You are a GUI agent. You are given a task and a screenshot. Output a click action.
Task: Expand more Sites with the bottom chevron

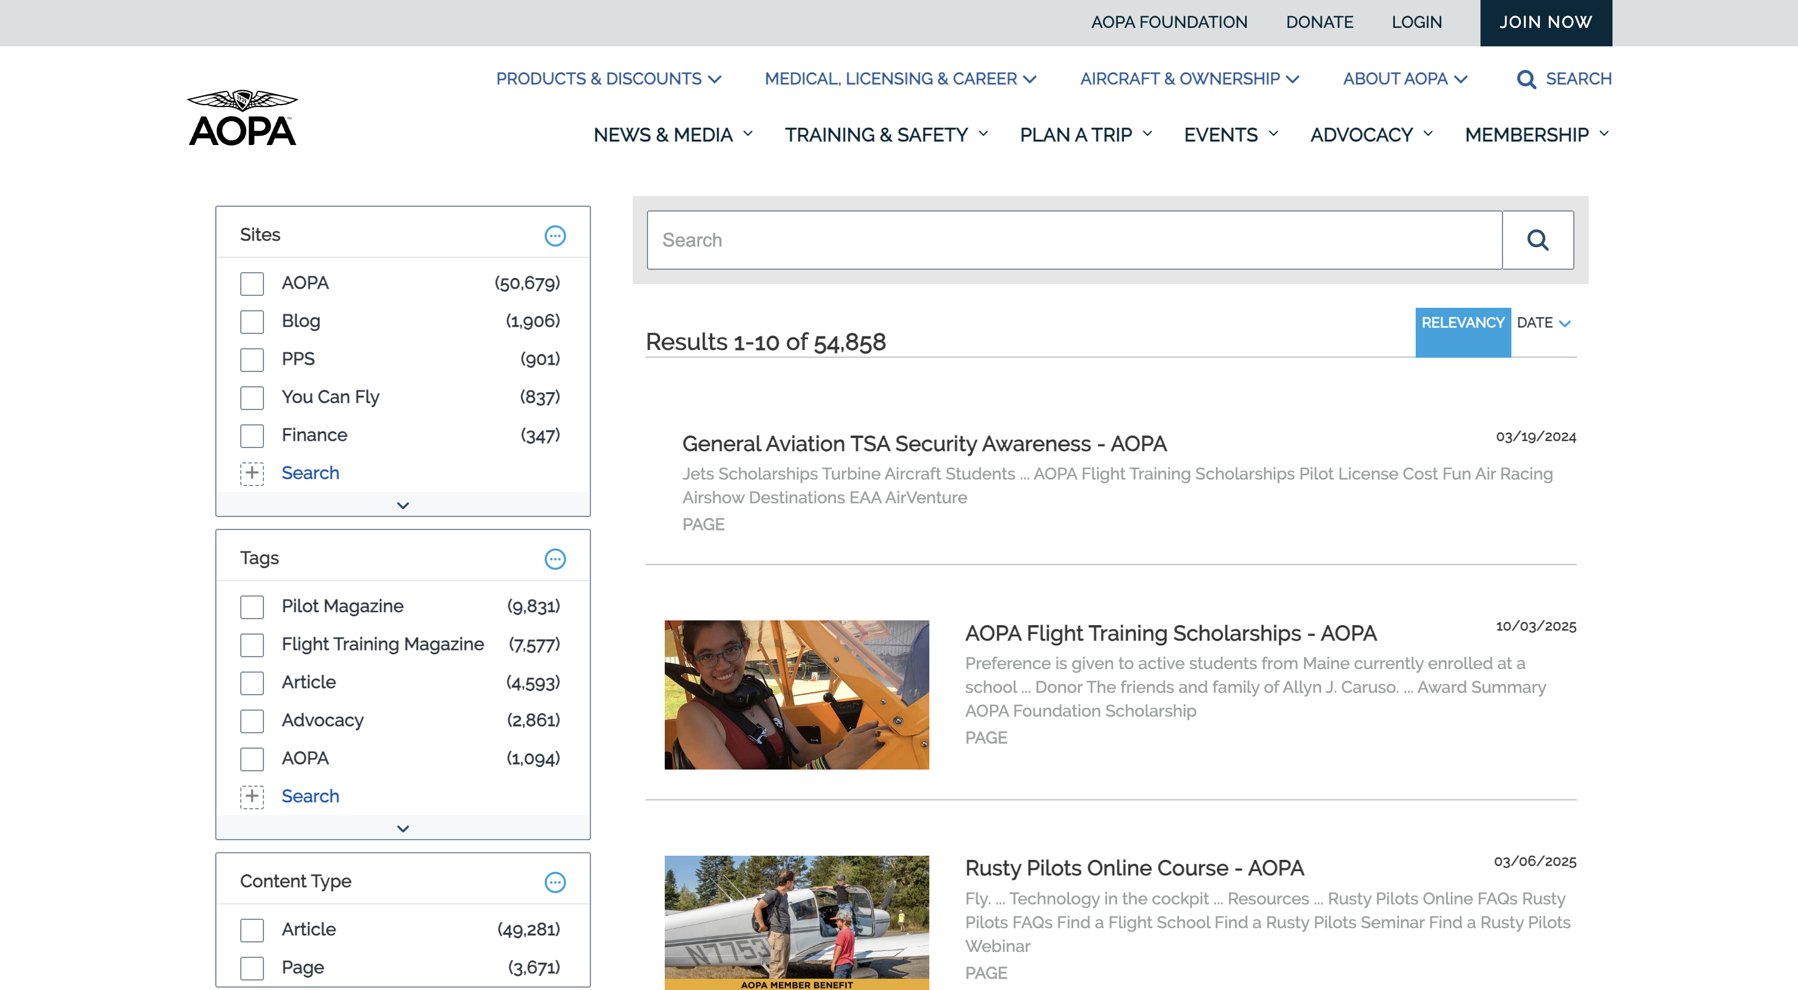click(403, 505)
